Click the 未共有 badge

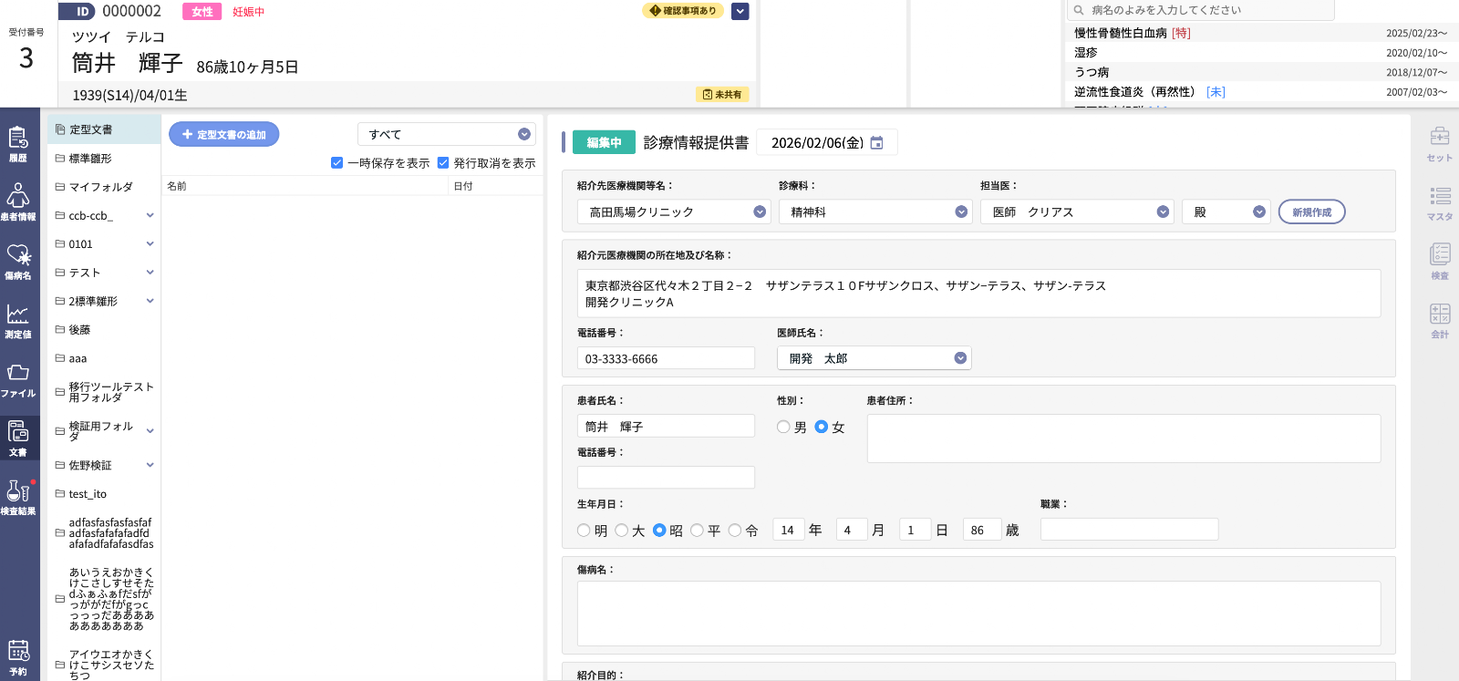(722, 94)
